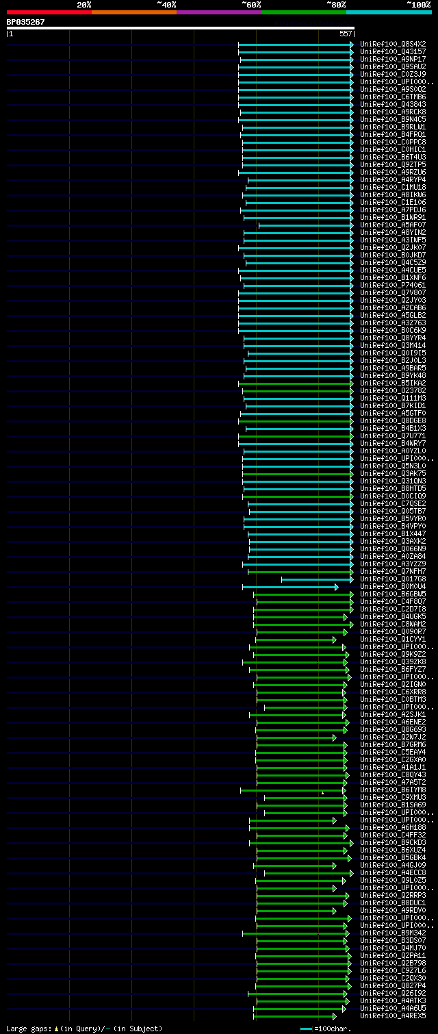Screen dimensions: 438x1034
Task: Click the last entry UniRef100_A4REX5
Action: point(393,1016)
